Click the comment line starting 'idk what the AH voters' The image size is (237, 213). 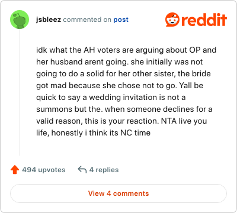[x=126, y=50]
